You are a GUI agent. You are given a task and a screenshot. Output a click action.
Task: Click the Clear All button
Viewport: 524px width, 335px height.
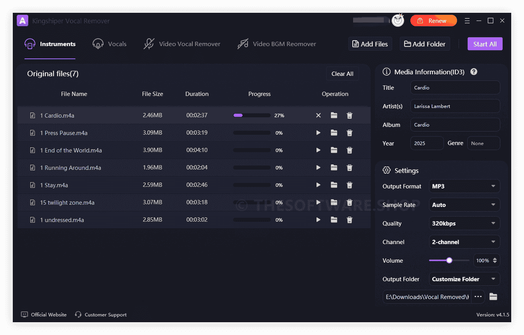tap(342, 74)
